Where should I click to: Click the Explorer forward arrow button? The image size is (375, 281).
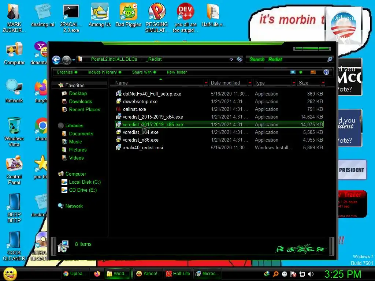pyautogui.click(x=67, y=60)
